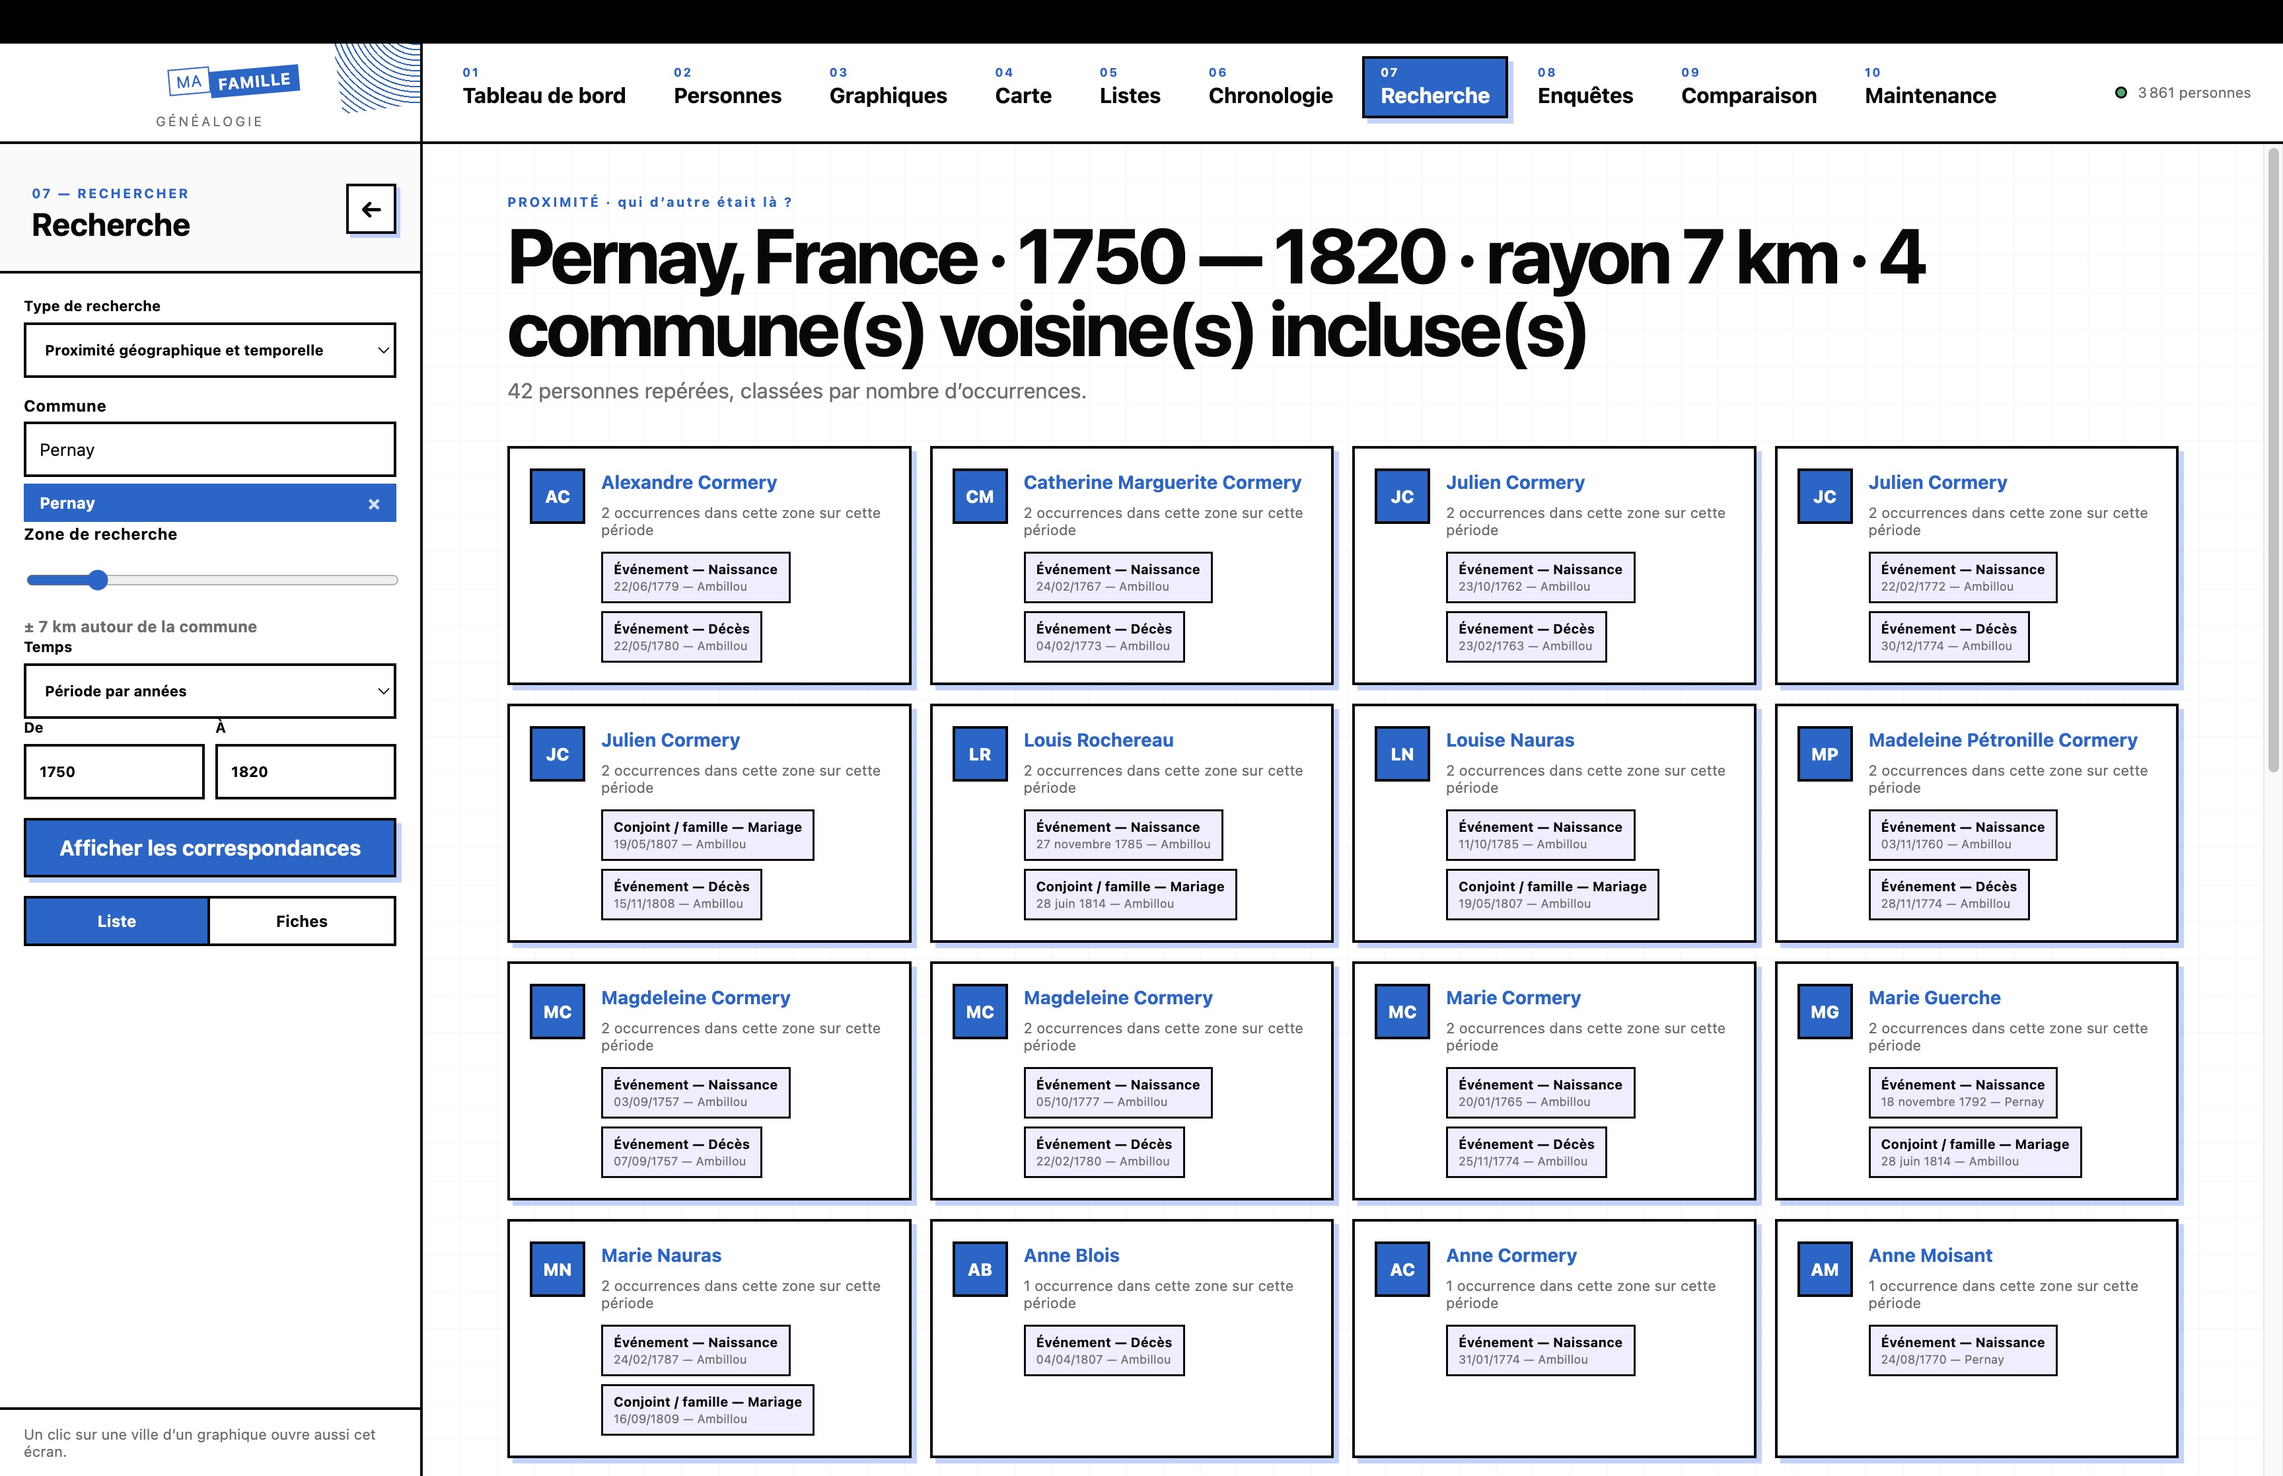Switch to the Carte tab
Image resolution: width=2283 pixels, height=1476 pixels.
click(x=1023, y=87)
